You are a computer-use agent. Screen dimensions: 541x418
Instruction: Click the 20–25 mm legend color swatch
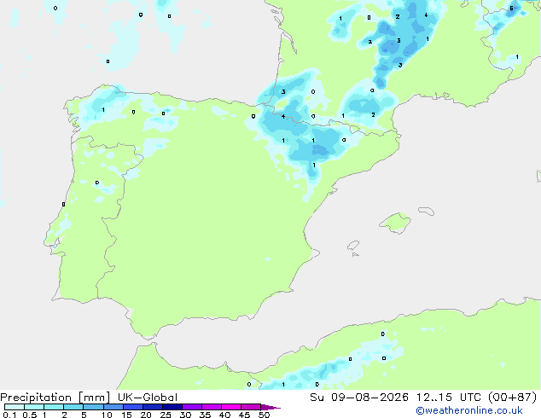pos(153,407)
